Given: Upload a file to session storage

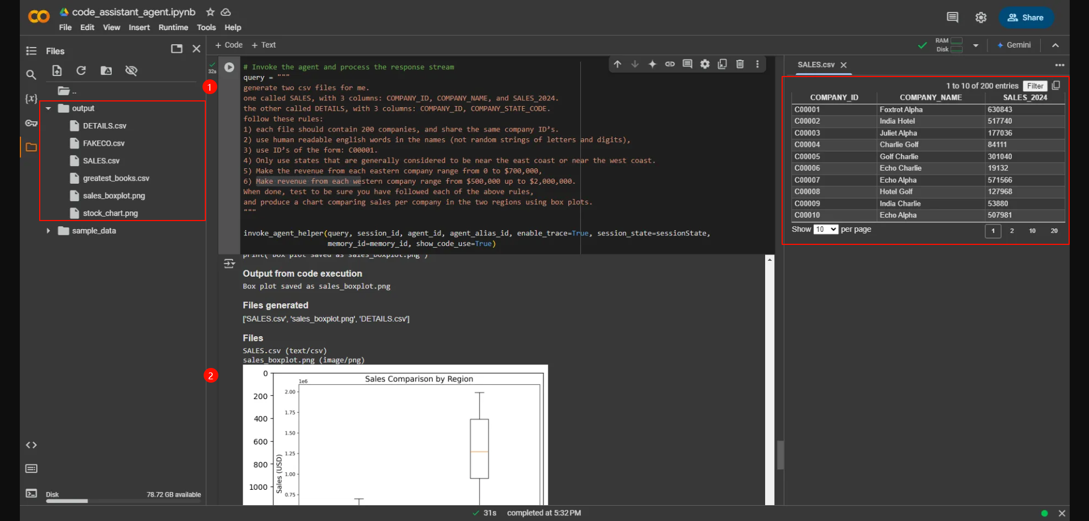Looking at the screenshot, I should point(57,70).
